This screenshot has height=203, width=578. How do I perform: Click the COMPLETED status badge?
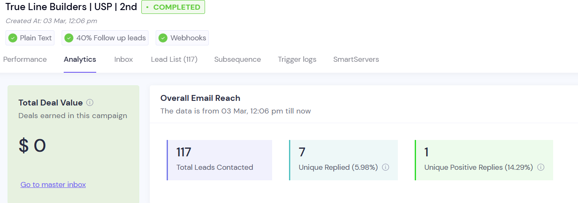tap(173, 7)
